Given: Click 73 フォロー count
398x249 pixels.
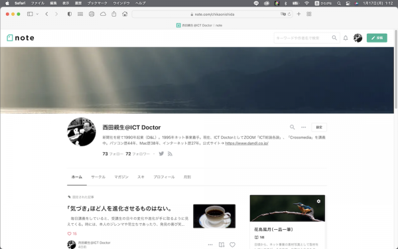Looking at the screenshot, I should [x=113, y=154].
